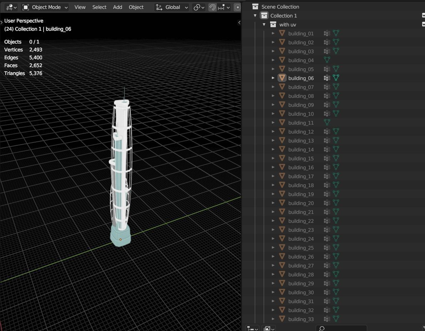Image resolution: width=425 pixels, height=331 pixels.
Task: Toggle the magnet snapping button
Action: pos(213,7)
